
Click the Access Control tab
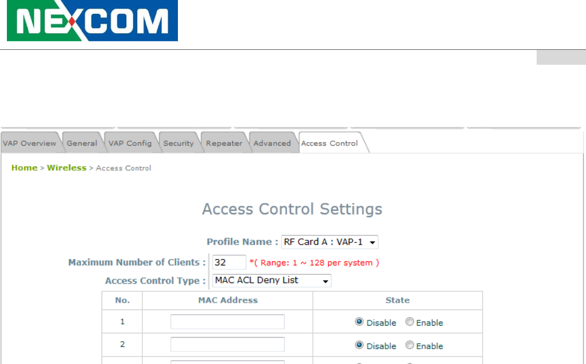point(329,143)
